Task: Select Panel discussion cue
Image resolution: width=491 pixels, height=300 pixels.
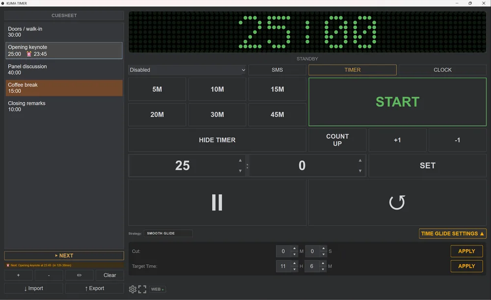Action: (x=64, y=69)
